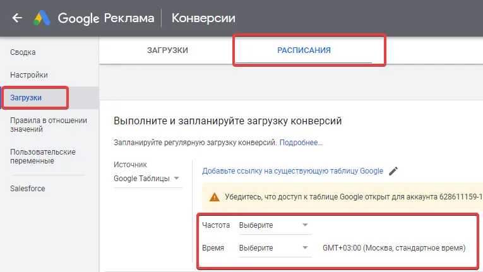Click heading Выполните и запланируйте загрузку конверсий
Viewport: 483px width, 272px height.
228,121
